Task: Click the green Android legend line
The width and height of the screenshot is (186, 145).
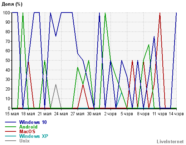Action: click(x=10, y=127)
